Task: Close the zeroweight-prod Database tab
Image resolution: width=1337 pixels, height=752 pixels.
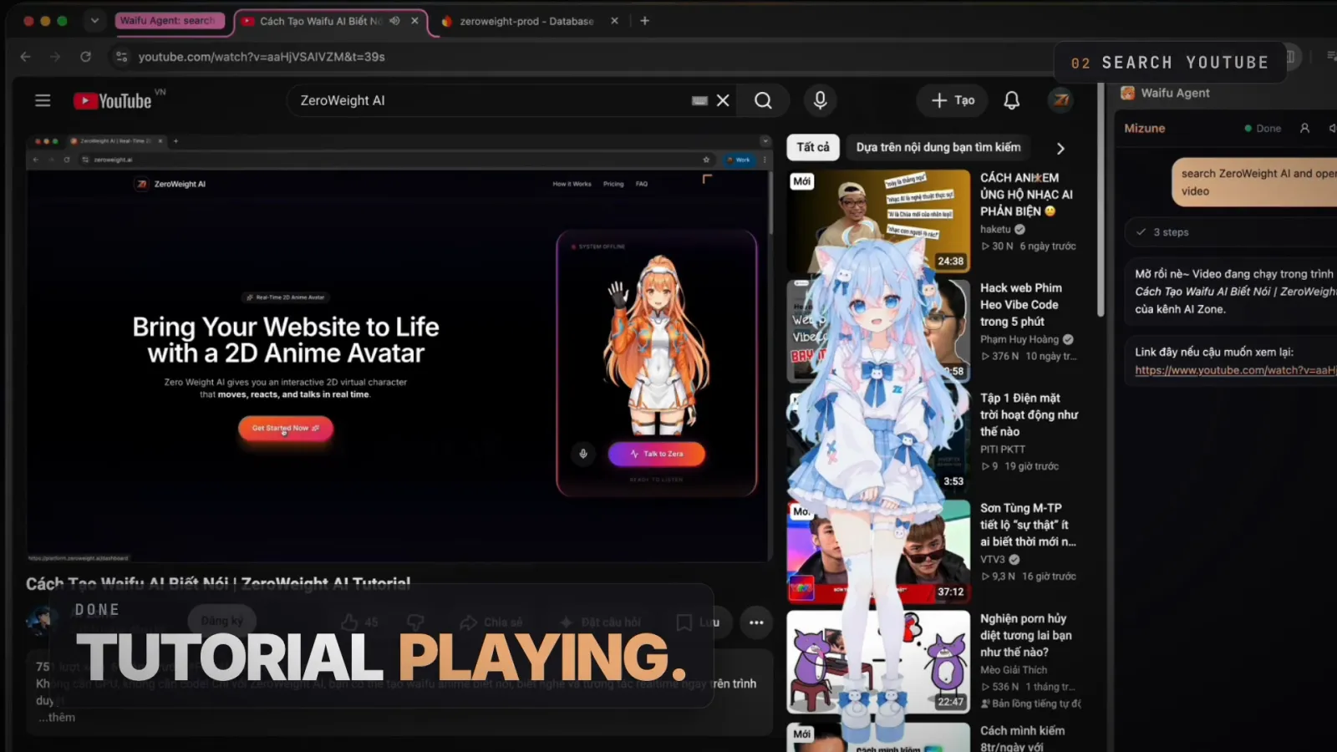Action: (614, 21)
